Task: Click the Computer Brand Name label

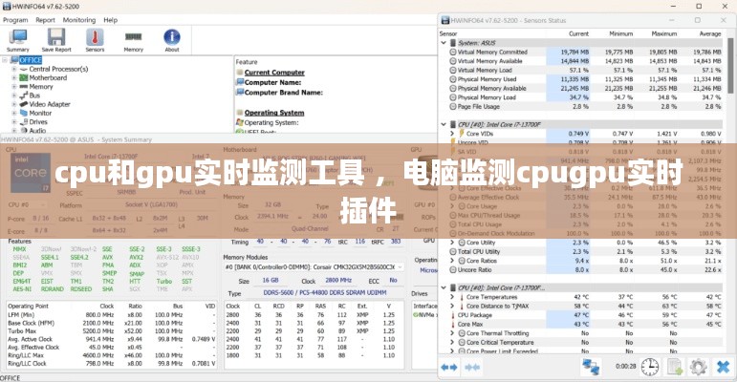Action: [x=284, y=93]
